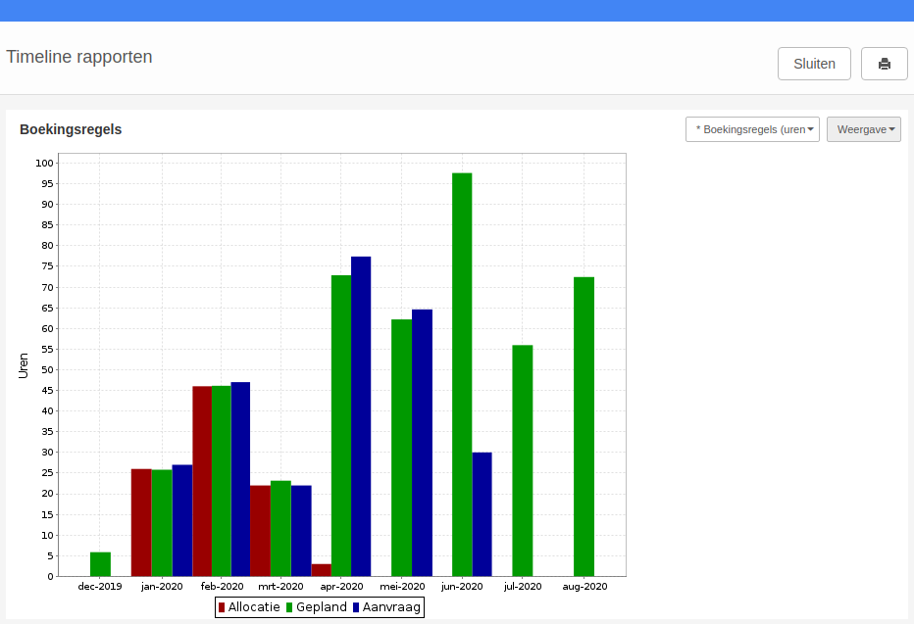
Task: Click the mrt-2020 axis label
Action: click(x=280, y=586)
